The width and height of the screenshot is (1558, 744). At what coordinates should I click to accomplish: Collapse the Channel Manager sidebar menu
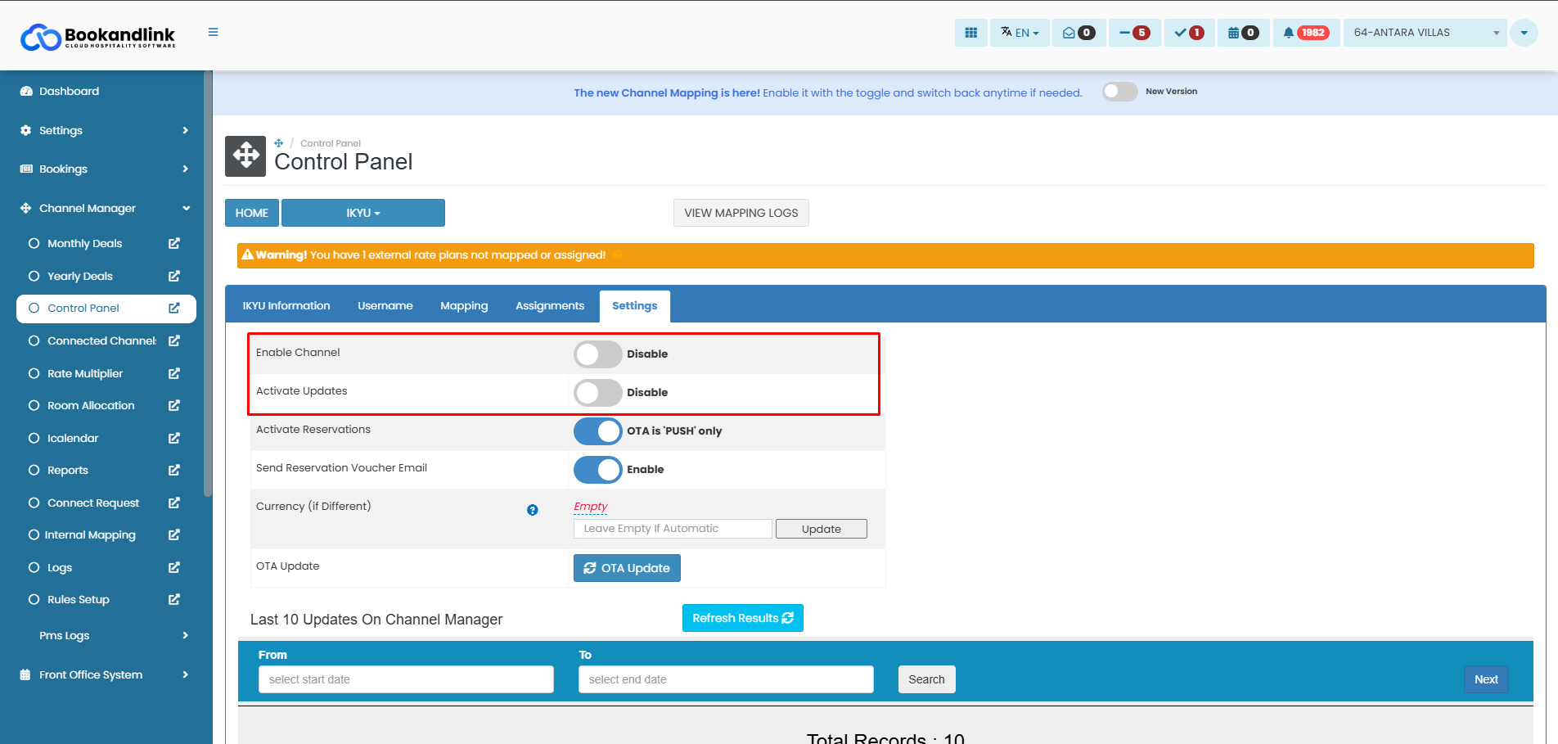pos(105,208)
